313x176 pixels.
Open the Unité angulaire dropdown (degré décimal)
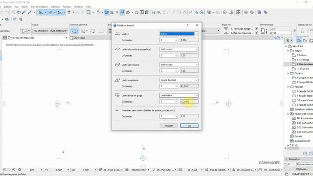179,80
